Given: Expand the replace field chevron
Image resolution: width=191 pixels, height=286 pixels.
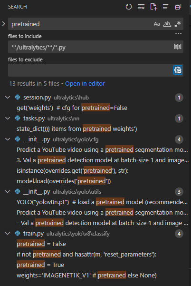Looking at the screenshot, I should click(x=3, y=24).
